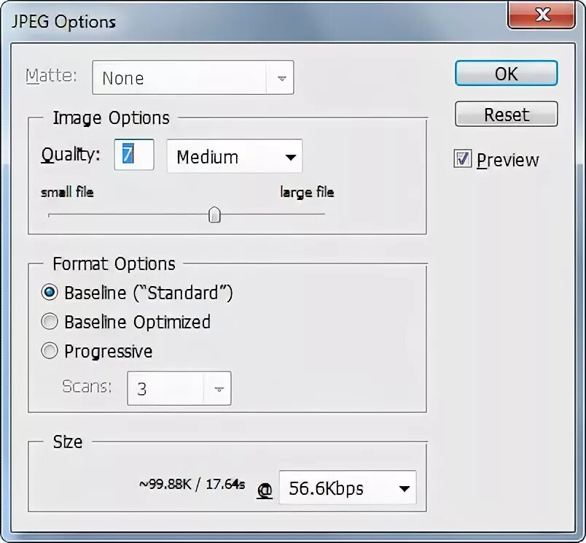Expand the Matte dropdown showing None
This screenshot has width=586, height=543.
pos(193,77)
